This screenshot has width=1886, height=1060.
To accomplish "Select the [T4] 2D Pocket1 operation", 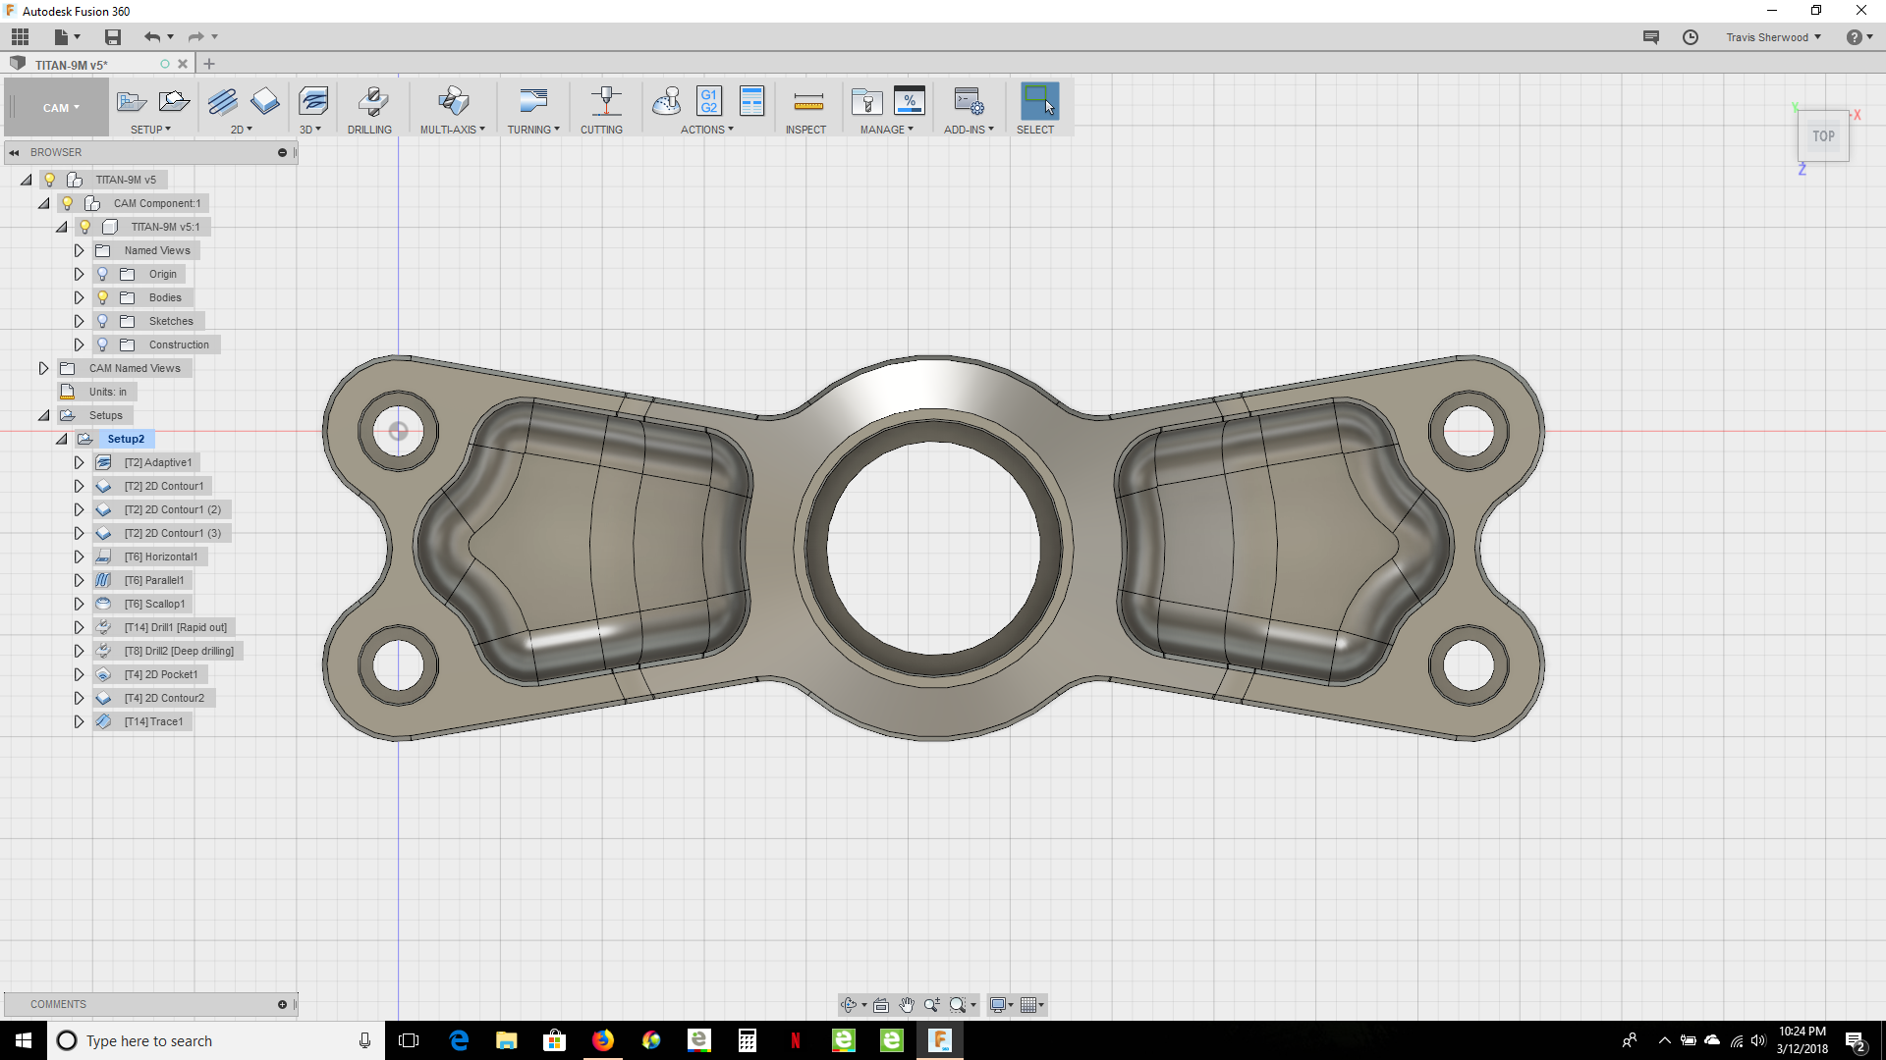I will pyautogui.click(x=160, y=674).
